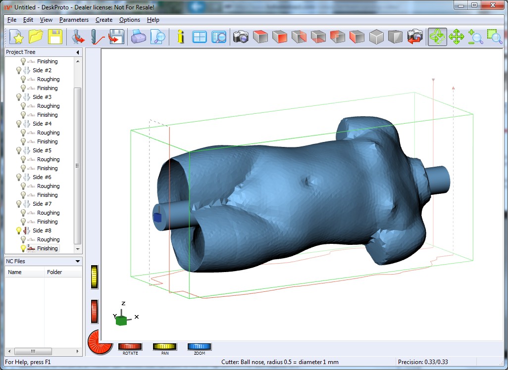Select the green Rotate view tool
The image size is (508, 370).
tap(437, 37)
